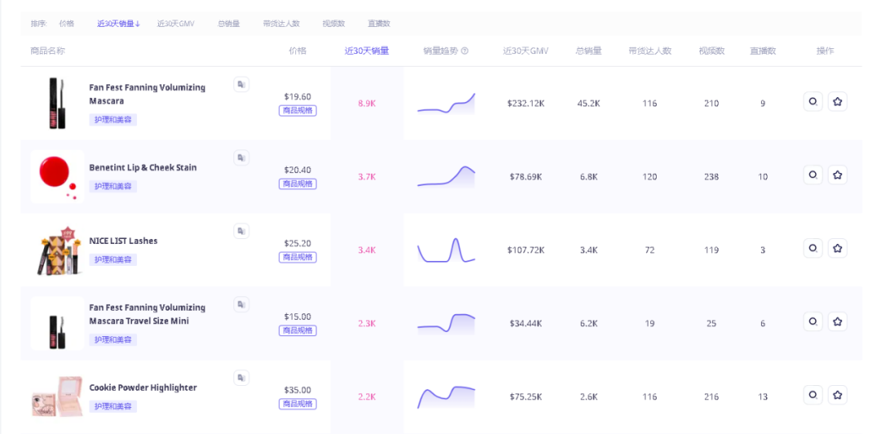Open 商品规格 under the $35.00 price

point(298,405)
